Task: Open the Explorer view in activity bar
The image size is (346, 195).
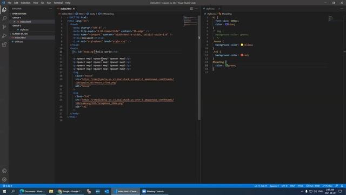Action: coord(4,10)
